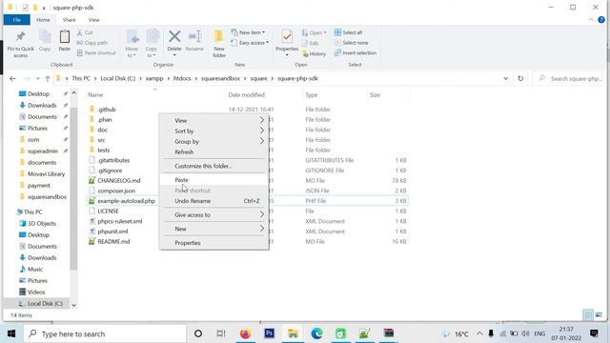The width and height of the screenshot is (610, 343).
Task: Open the Easy access dropdown
Action: coord(250,43)
